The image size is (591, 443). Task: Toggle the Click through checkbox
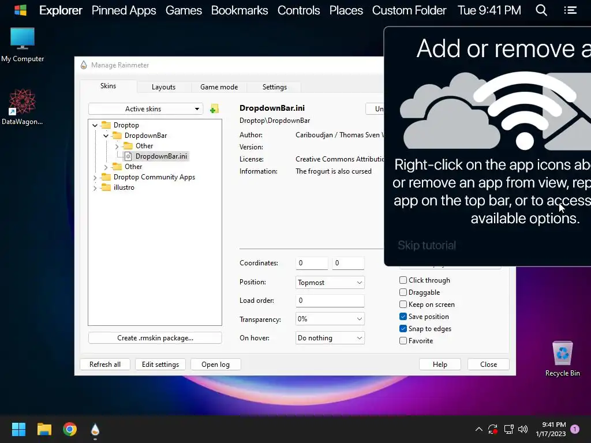point(403,280)
